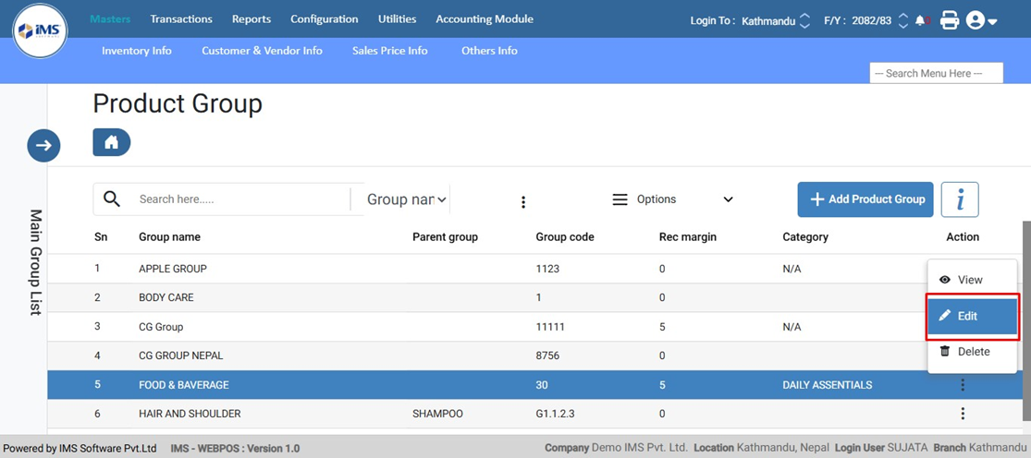Click group code G1.1.2.3

(x=557, y=414)
